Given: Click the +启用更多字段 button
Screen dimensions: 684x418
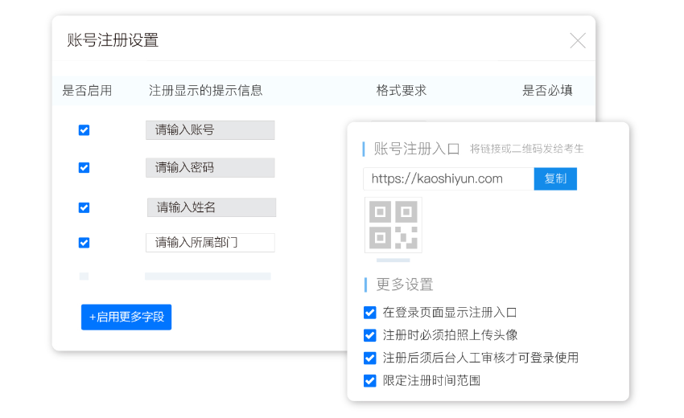Looking at the screenshot, I should (126, 317).
